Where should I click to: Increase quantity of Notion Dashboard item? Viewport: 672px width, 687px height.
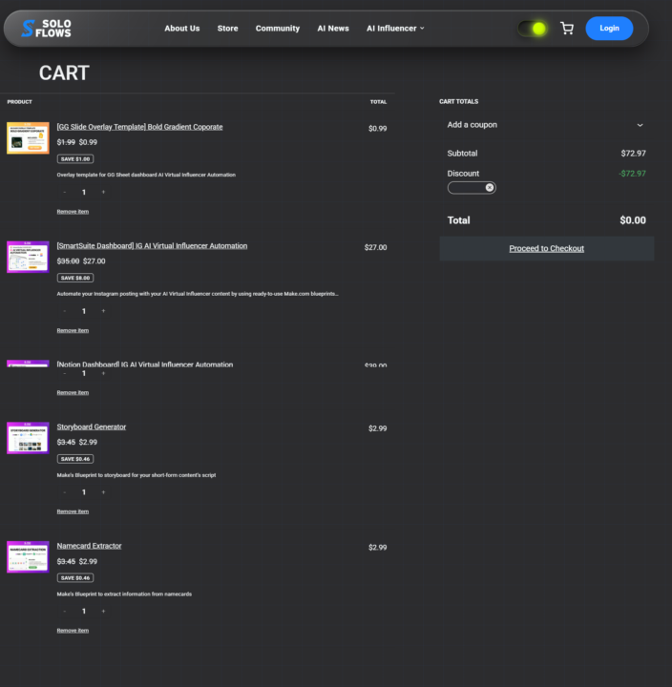[103, 373]
